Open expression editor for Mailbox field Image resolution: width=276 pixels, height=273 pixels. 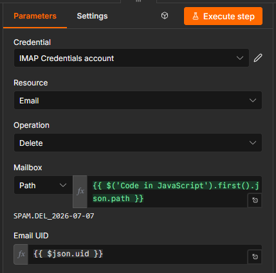pos(255,200)
